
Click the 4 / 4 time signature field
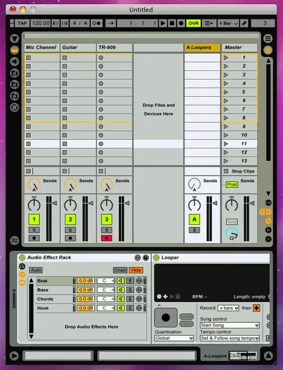(x=80, y=23)
